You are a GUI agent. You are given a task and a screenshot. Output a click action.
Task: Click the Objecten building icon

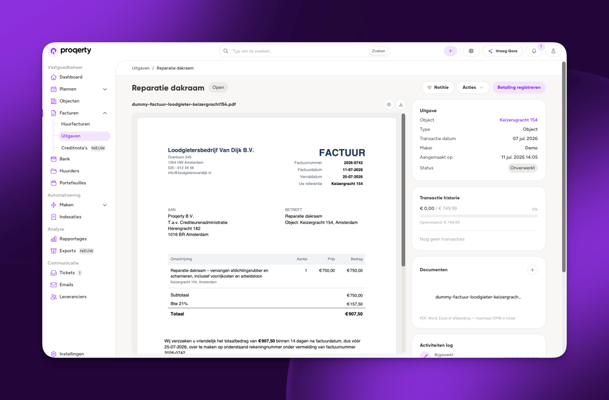(x=54, y=101)
